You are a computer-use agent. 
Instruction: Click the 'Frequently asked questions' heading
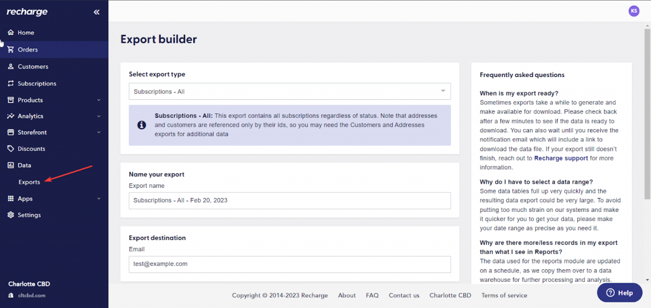[522, 75]
